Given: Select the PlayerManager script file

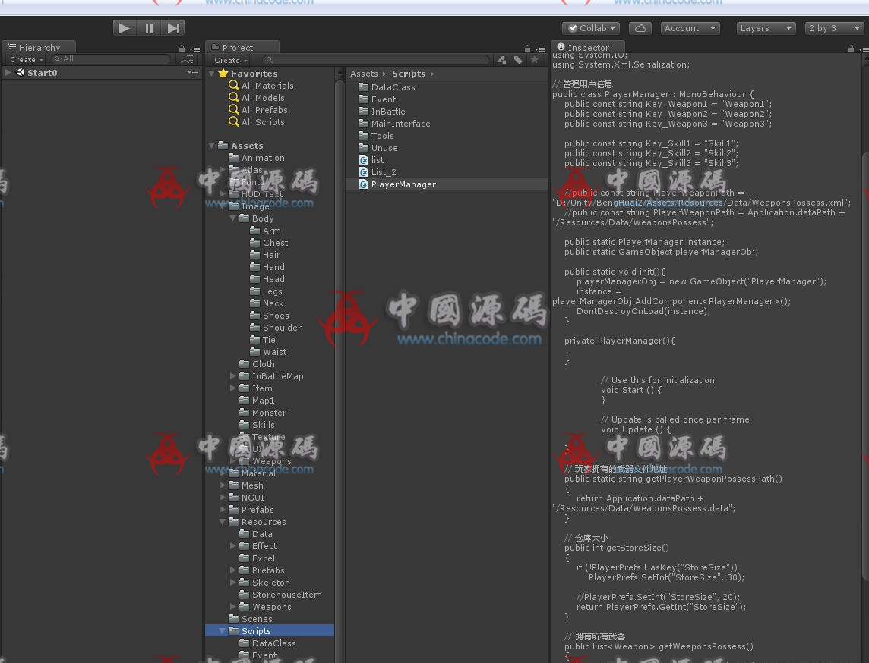Looking at the screenshot, I should [x=403, y=184].
